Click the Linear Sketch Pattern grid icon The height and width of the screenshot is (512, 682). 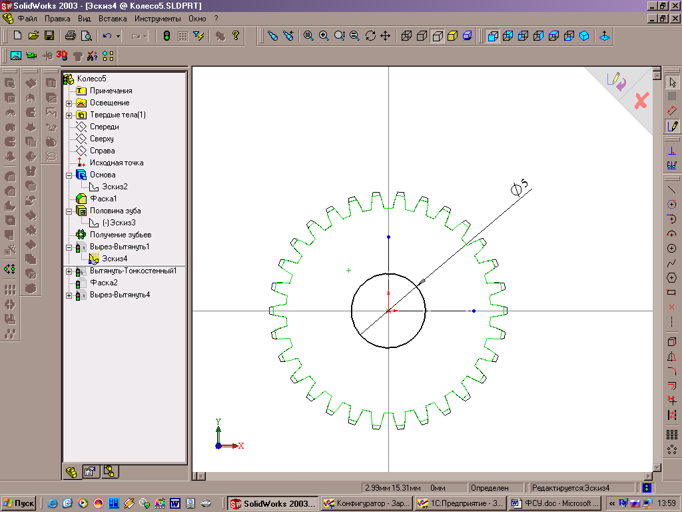pos(671,435)
